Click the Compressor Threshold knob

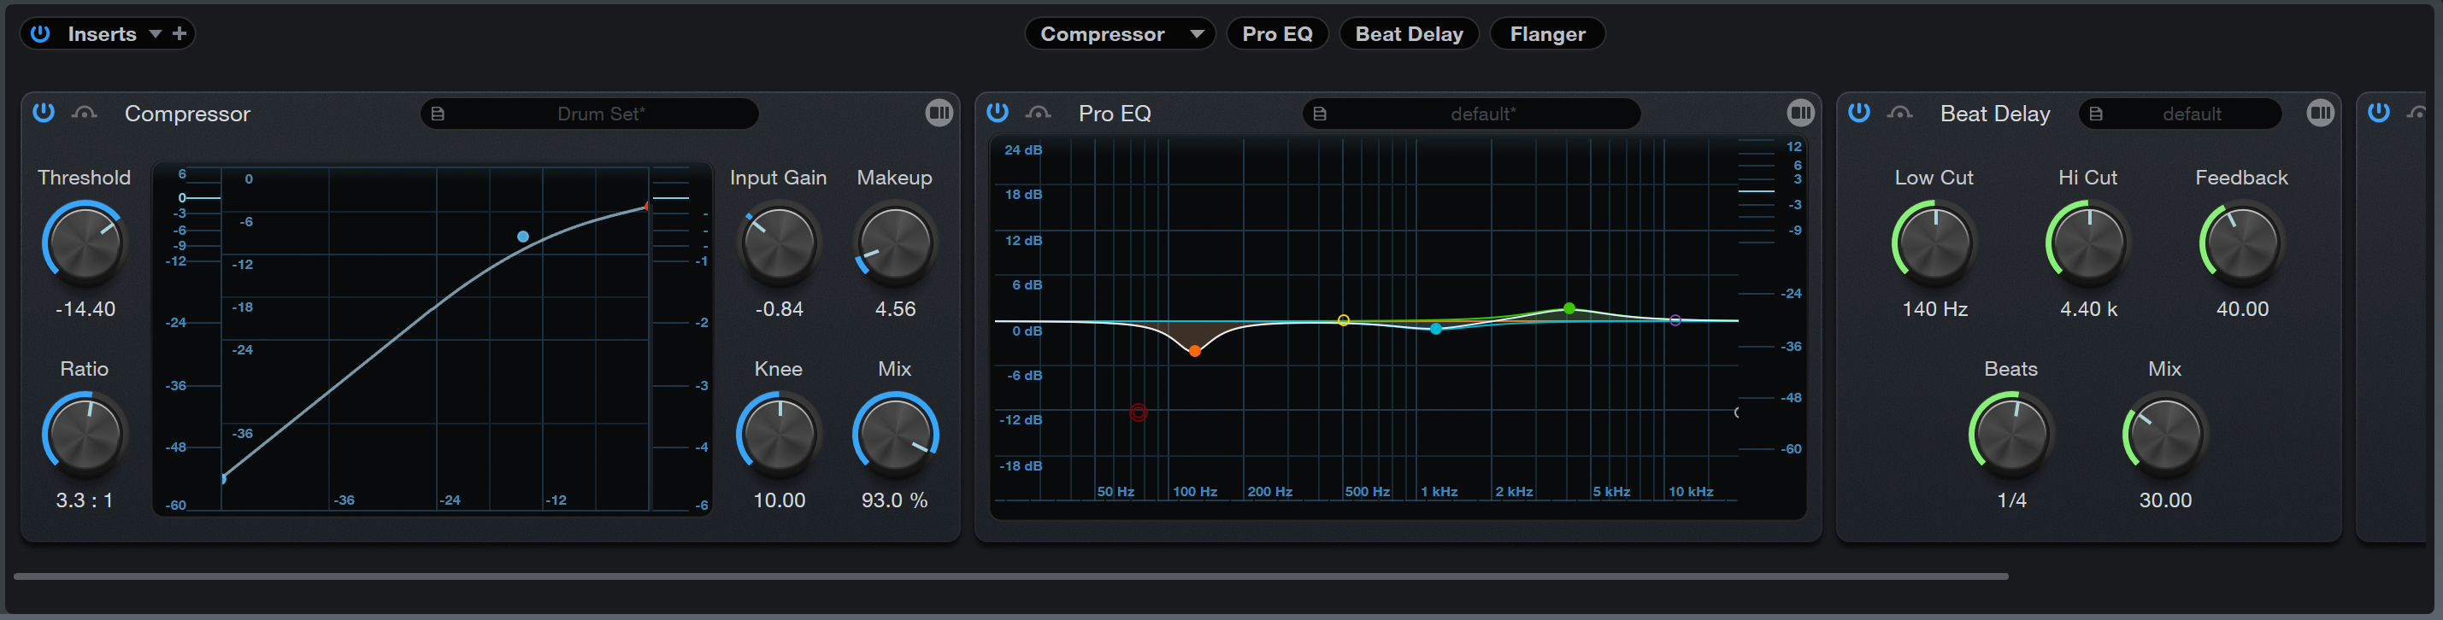coord(85,243)
